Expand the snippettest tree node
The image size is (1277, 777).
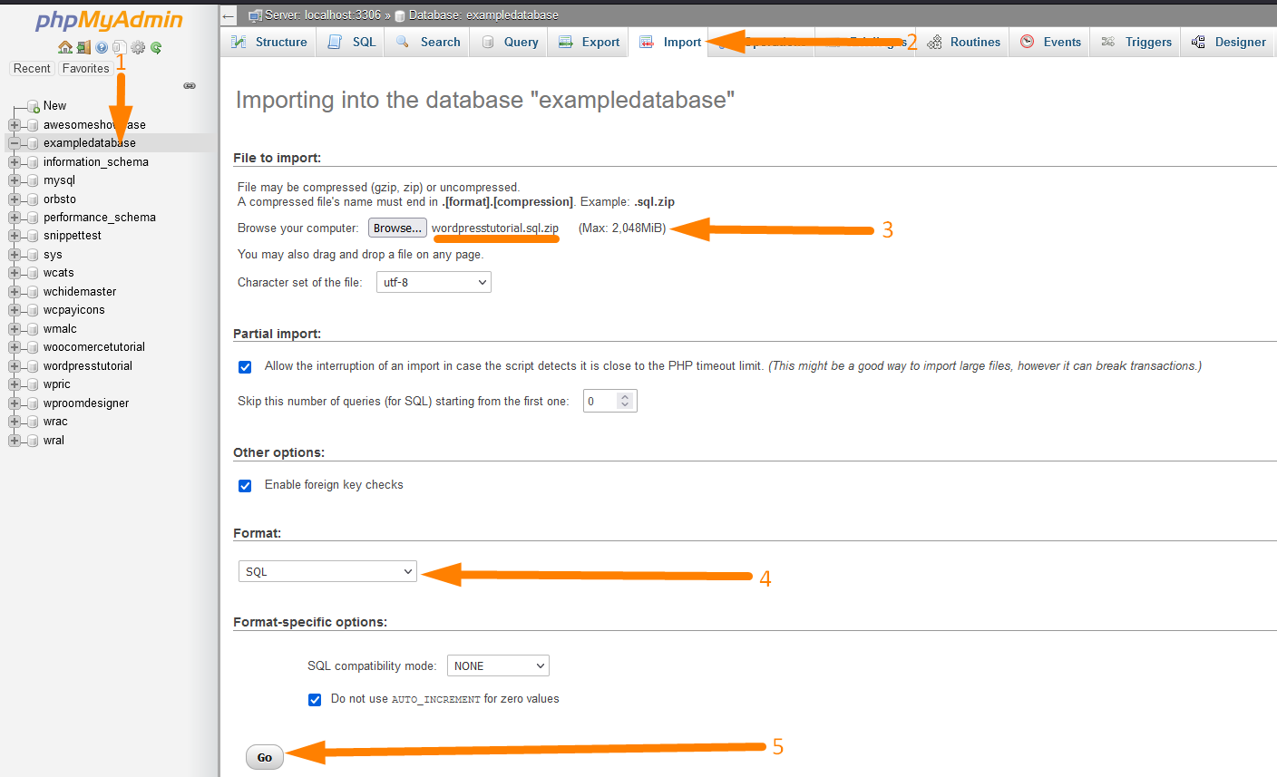[15, 236]
